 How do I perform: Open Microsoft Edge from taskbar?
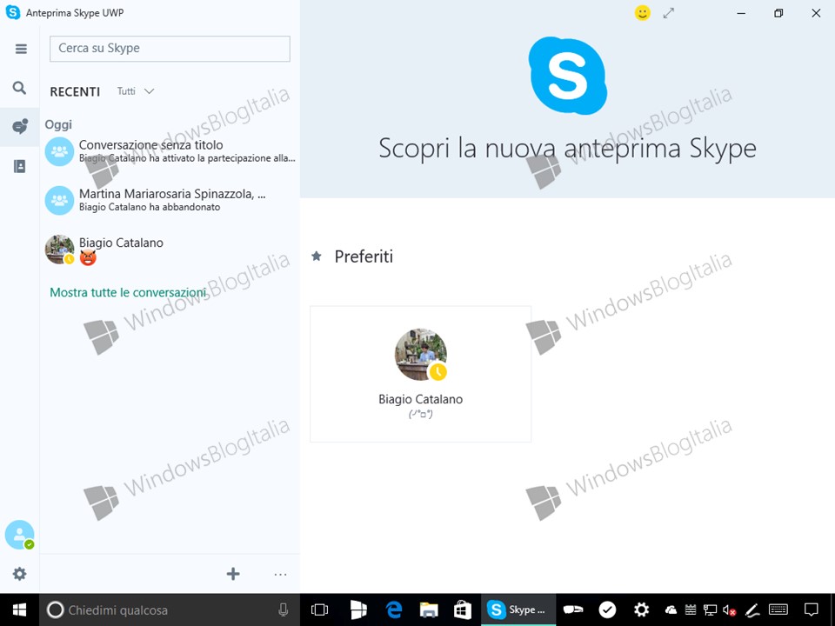[394, 610]
